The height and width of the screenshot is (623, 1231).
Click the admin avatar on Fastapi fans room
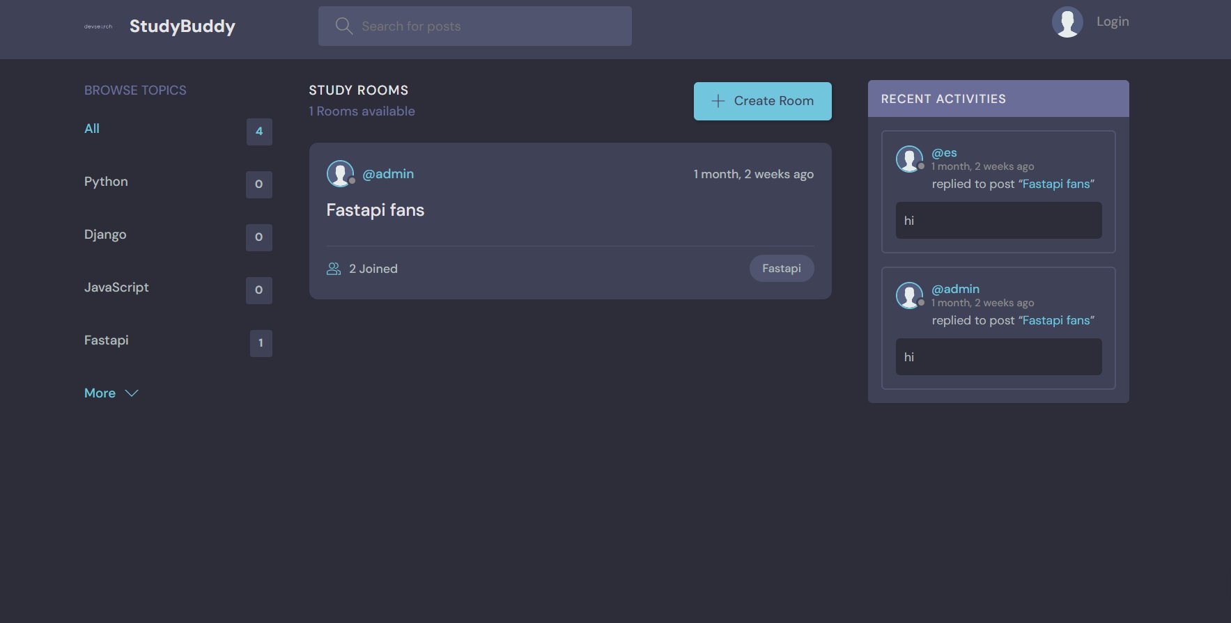click(x=340, y=174)
